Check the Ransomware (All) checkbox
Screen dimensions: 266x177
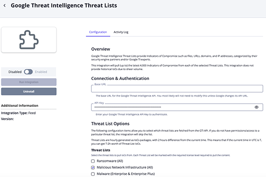pos(93,161)
